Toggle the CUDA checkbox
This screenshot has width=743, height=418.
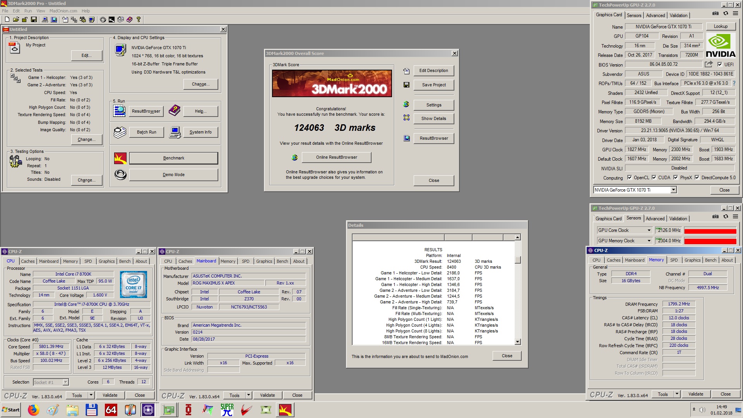tap(654, 178)
